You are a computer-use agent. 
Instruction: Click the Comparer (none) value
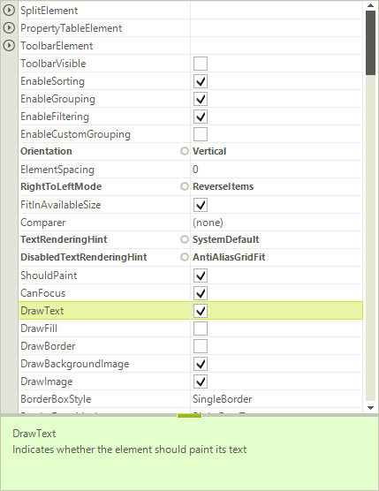click(x=208, y=223)
